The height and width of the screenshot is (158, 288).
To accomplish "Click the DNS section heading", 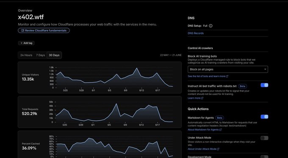I will (191, 18).
